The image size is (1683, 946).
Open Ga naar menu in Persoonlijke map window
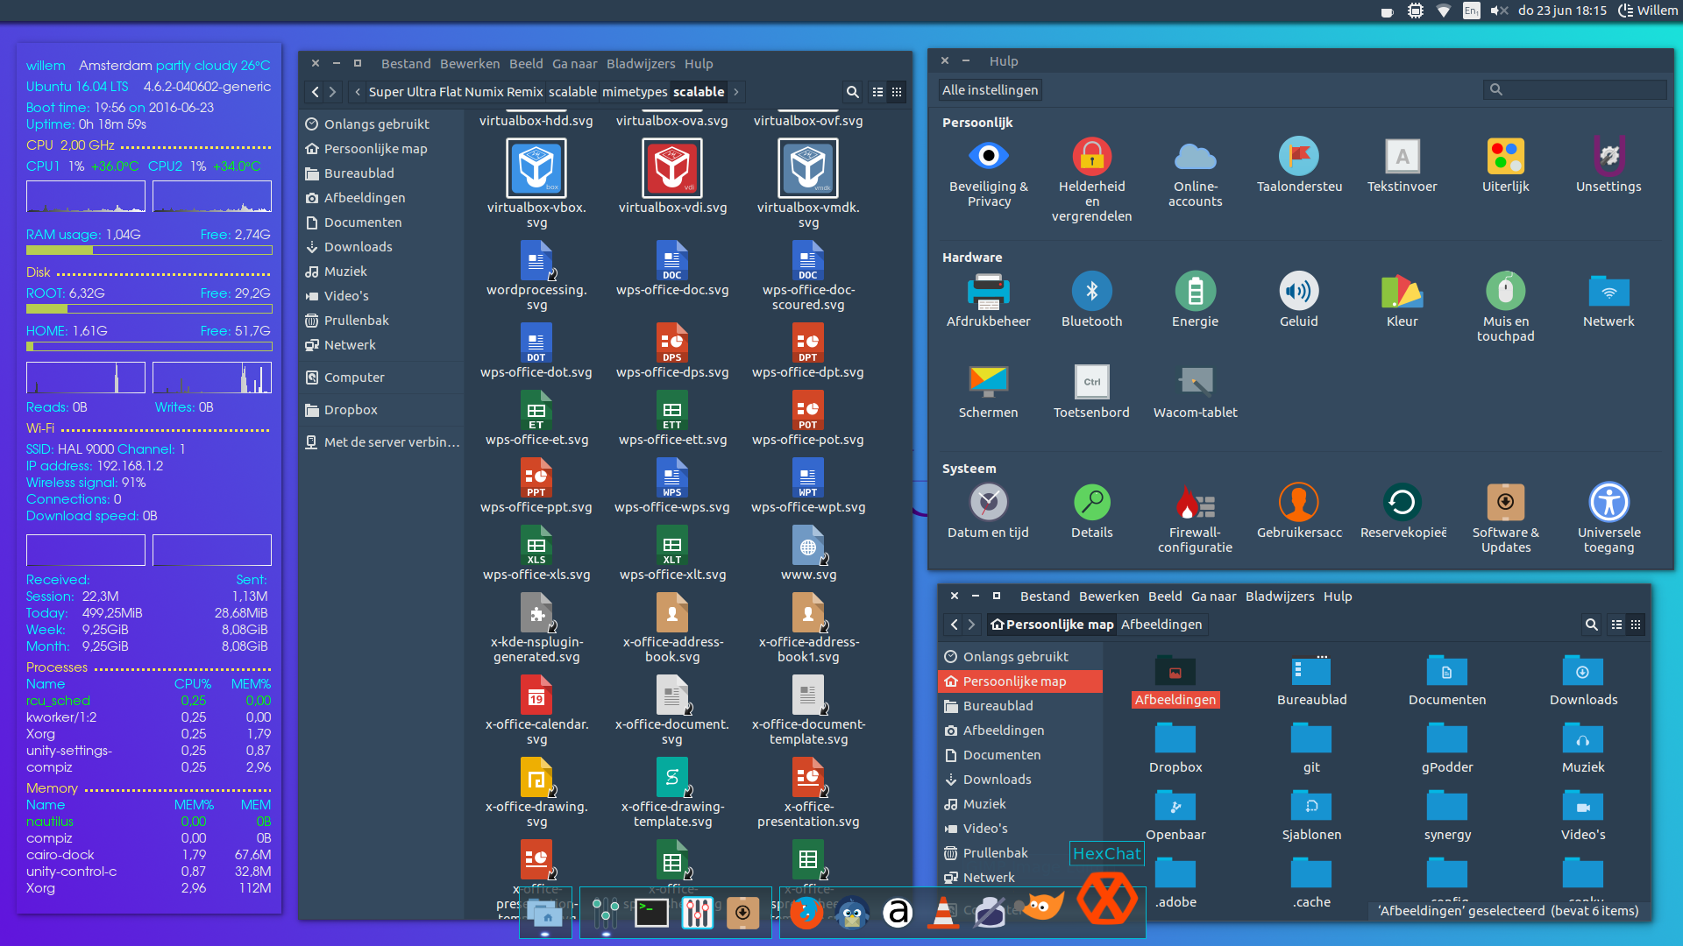pos(1213,597)
